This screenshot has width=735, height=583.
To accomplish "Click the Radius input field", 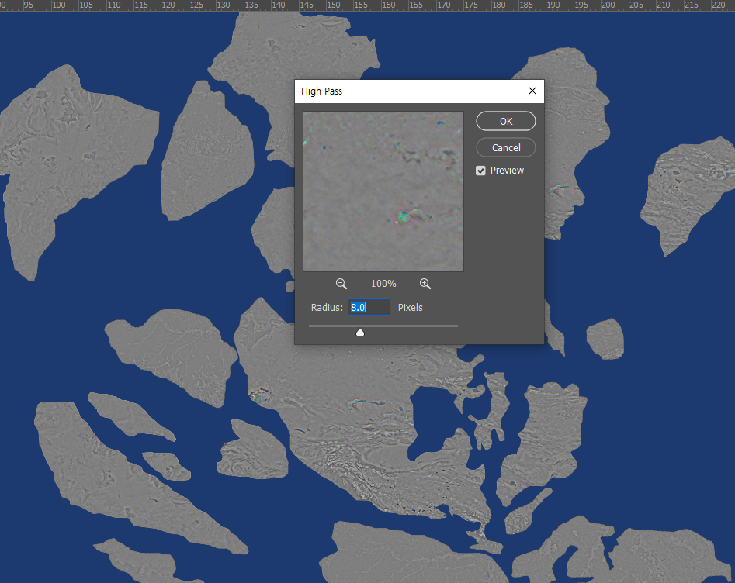I will pos(369,307).
